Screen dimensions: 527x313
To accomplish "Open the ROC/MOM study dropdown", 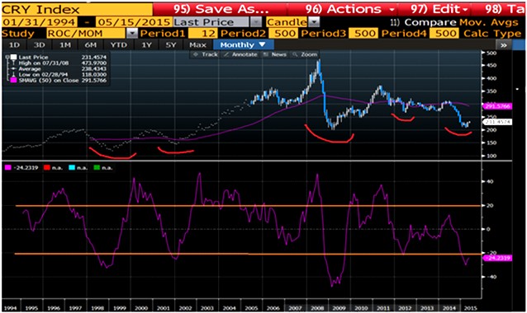I will point(133,34).
